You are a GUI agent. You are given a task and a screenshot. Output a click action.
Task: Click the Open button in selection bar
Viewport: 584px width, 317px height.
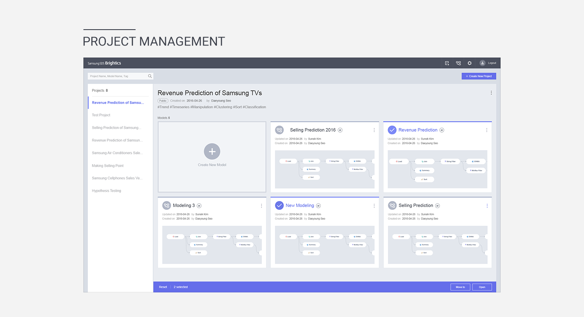[x=482, y=287]
